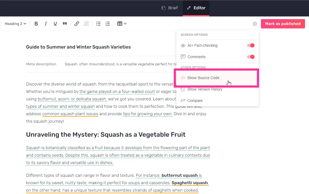Viewport: 309px width, 194px height.
Task: Create a bulleted list
Action: click(98, 24)
